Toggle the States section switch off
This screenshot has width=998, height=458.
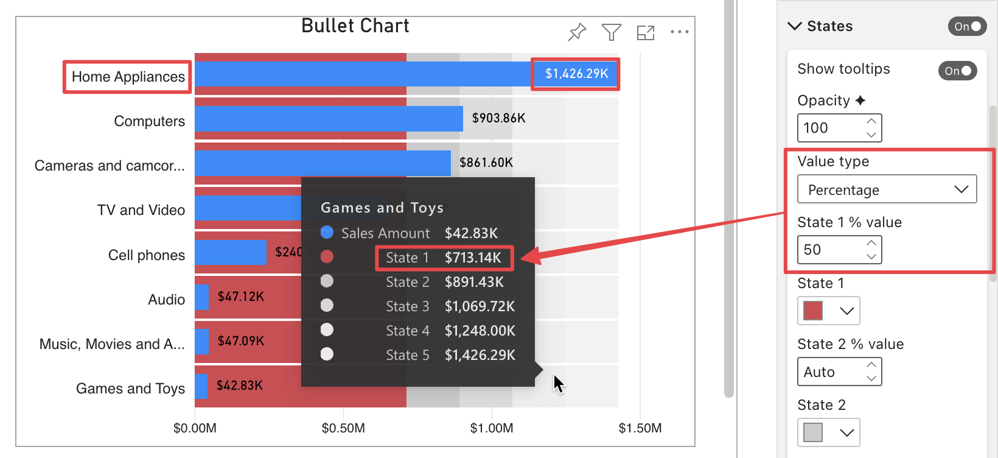pyautogui.click(x=967, y=26)
